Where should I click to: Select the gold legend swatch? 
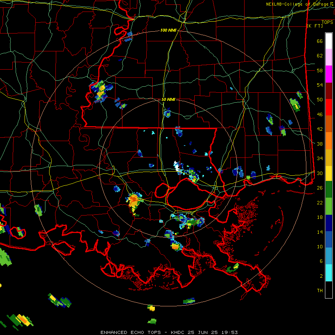[329, 157]
